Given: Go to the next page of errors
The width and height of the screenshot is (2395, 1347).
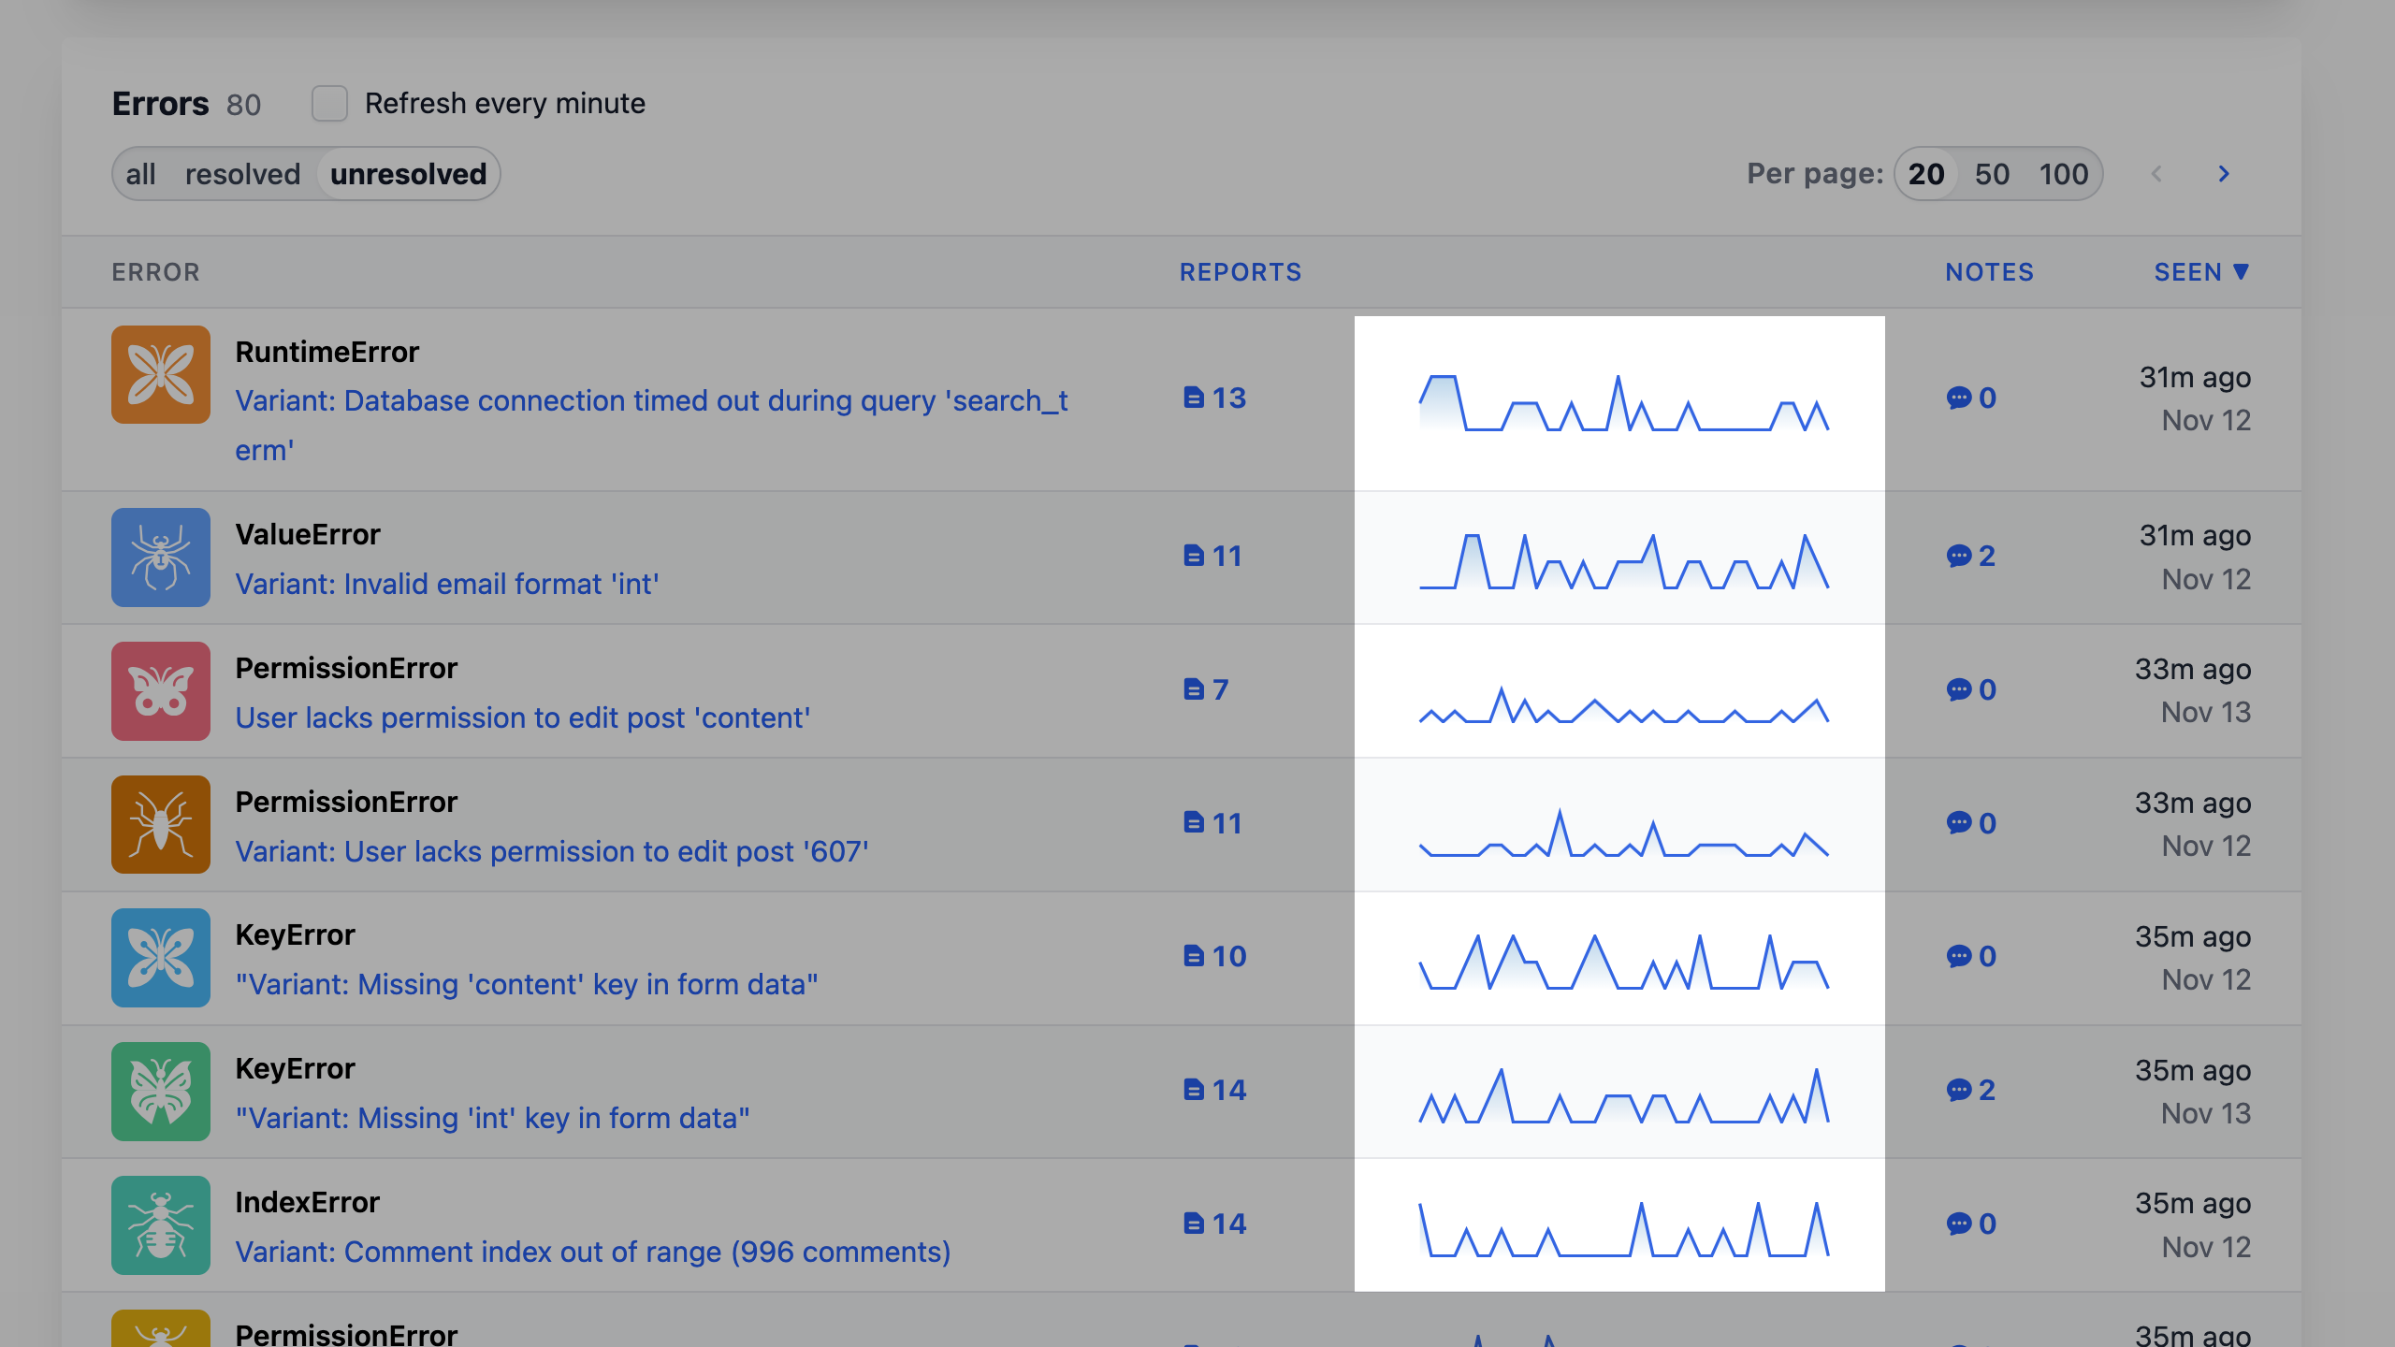Looking at the screenshot, I should coord(2224,173).
